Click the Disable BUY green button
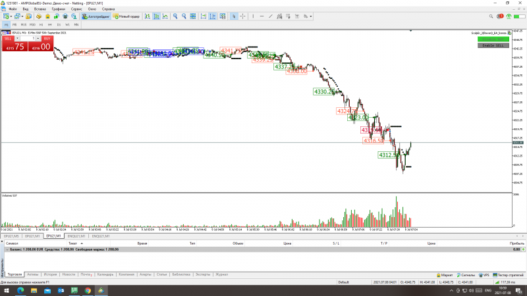This screenshot has height=296, width=527. point(493,39)
